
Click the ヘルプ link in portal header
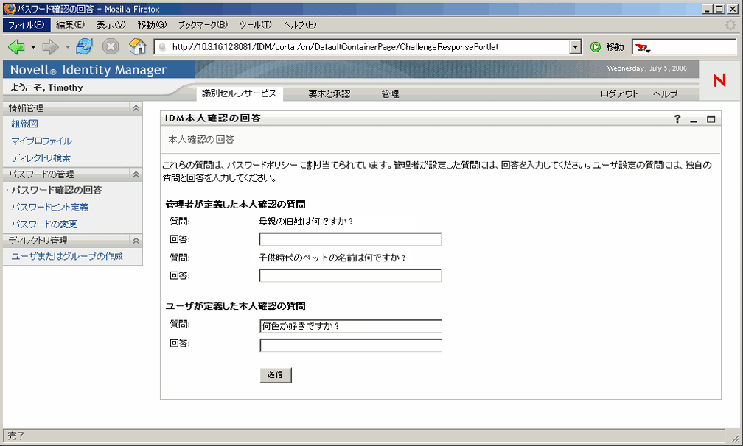tap(666, 94)
